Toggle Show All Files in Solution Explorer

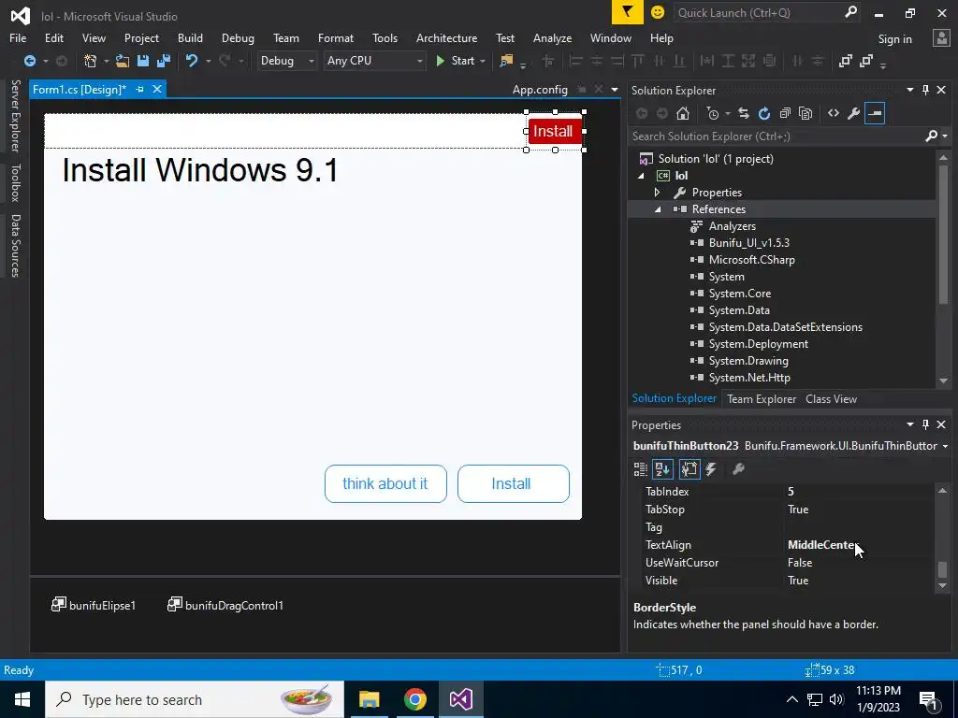tap(806, 113)
